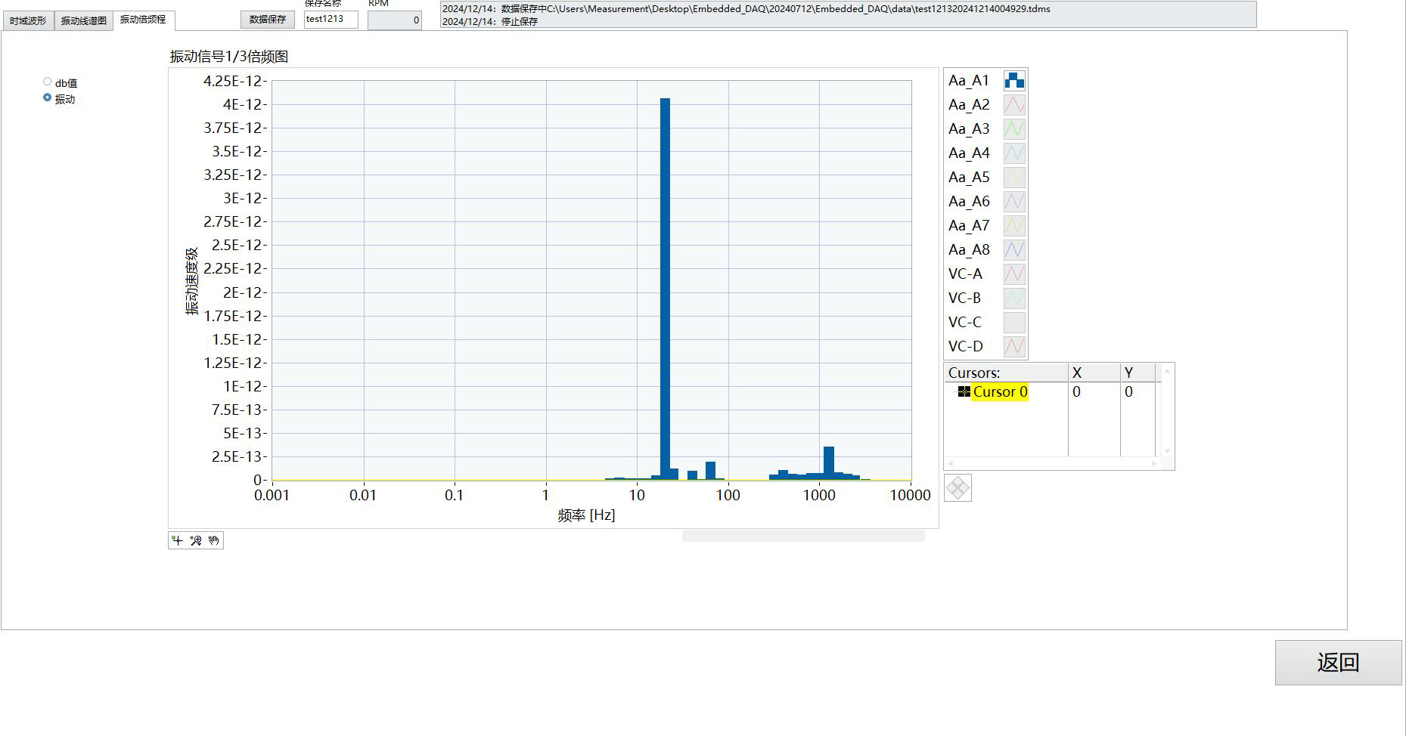Switch to the 振动线谱图 tab
The image size is (1406, 736).
[x=83, y=20]
